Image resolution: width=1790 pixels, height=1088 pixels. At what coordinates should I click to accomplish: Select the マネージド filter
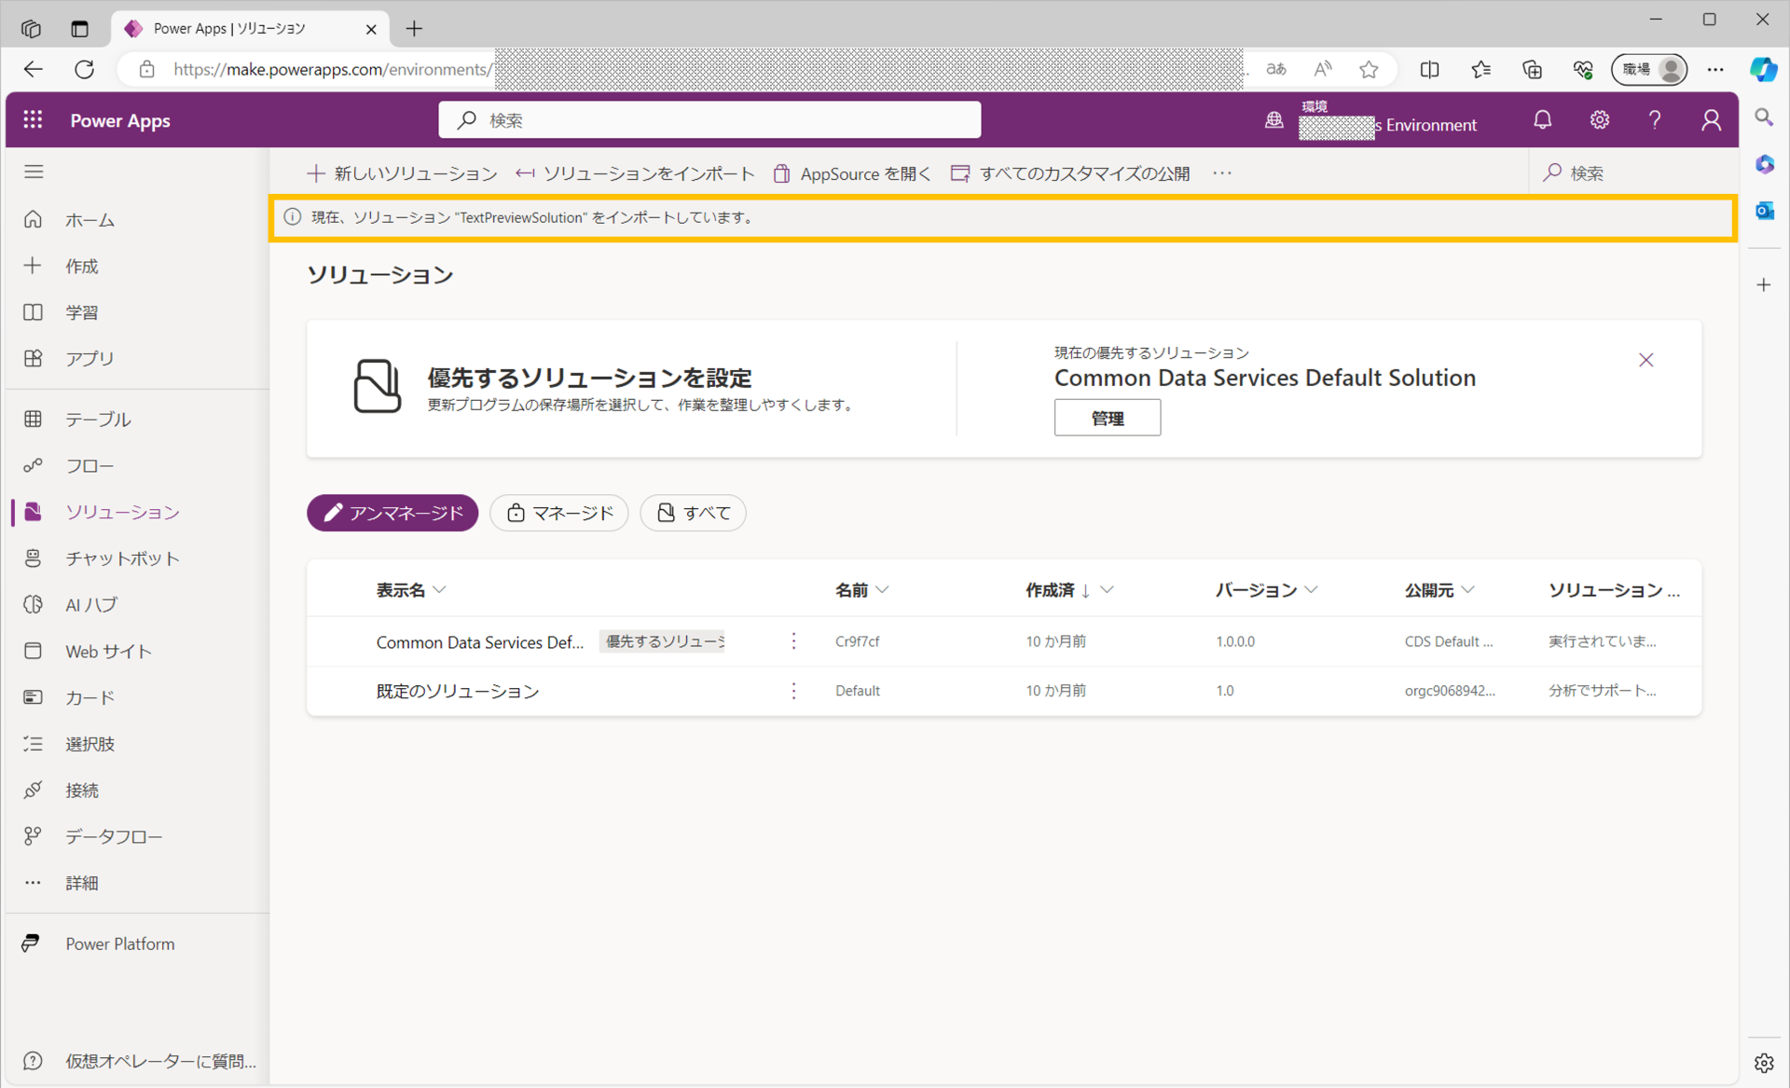(559, 513)
